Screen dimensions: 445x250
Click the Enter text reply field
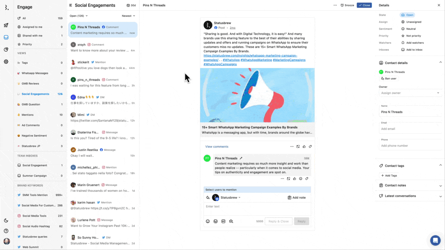point(256,207)
